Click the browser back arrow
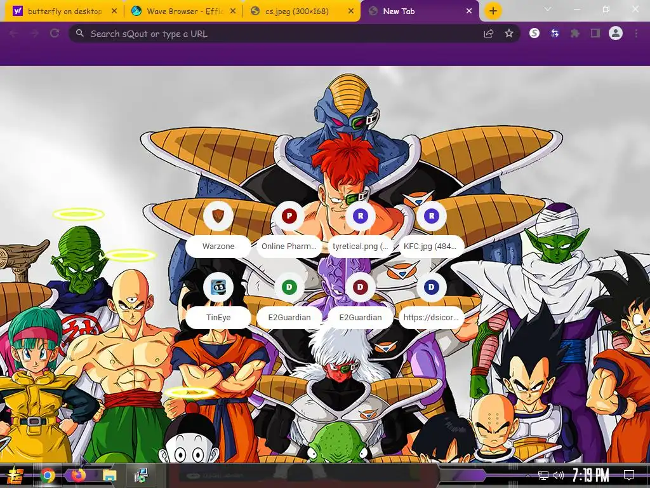This screenshot has width=650, height=488. [13, 34]
